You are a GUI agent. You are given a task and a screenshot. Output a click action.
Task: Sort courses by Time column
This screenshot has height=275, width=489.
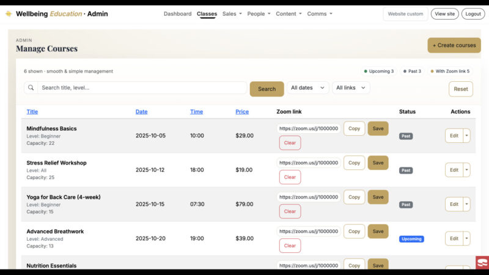tap(196, 112)
